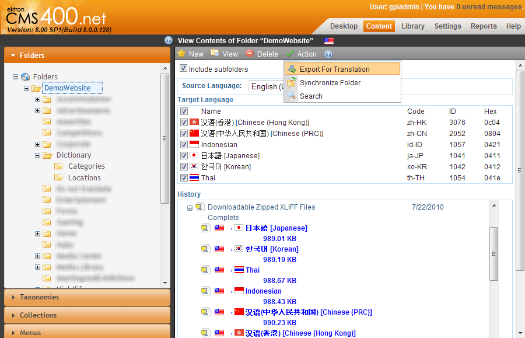Open the View toolbar menu

[225, 54]
